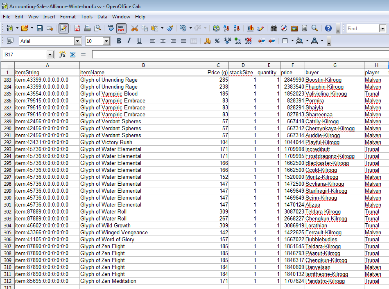The image size is (389, 289).
Task: Open the Font Color picker
Action: pyautogui.click(x=314, y=41)
